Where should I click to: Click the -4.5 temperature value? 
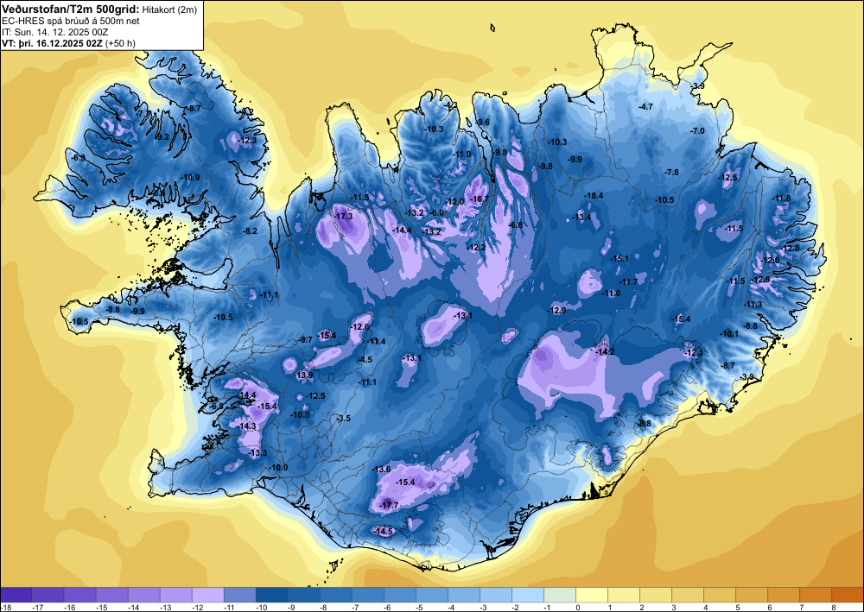tap(365, 360)
